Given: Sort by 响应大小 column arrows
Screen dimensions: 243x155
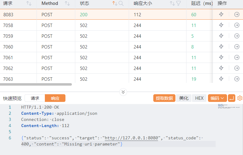Looking at the screenshot, I should [x=172, y=3].
